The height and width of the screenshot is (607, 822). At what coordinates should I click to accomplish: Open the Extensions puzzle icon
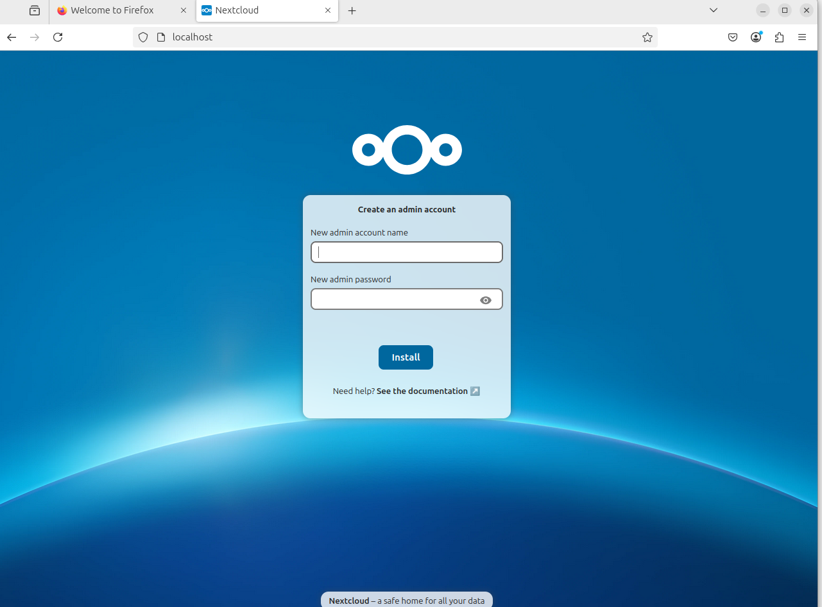click(x=779, y=37)
